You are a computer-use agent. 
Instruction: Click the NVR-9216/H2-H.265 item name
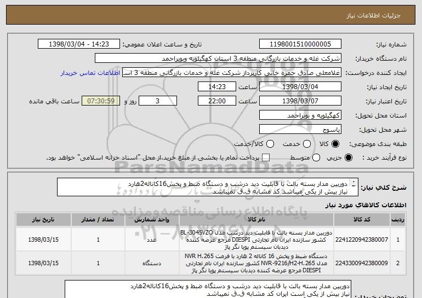click(x=256, y=263)
